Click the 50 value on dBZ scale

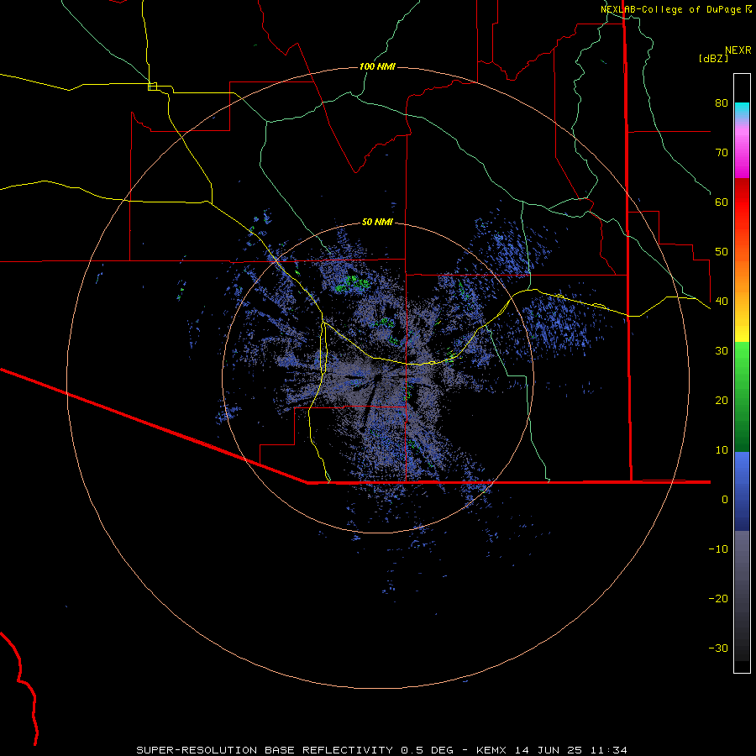pos(722,252)
